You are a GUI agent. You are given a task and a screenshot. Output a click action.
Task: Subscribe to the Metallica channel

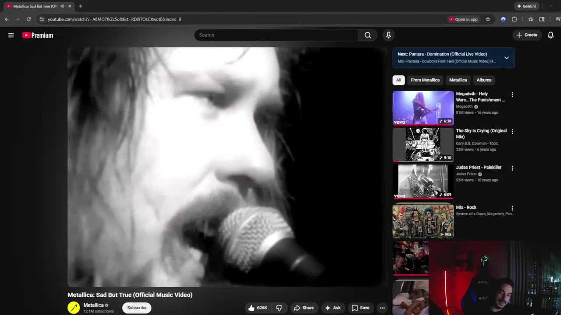(137, 308)
